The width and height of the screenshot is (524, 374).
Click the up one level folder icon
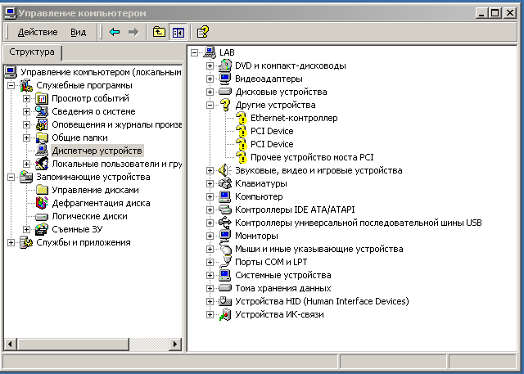point(159,32)
